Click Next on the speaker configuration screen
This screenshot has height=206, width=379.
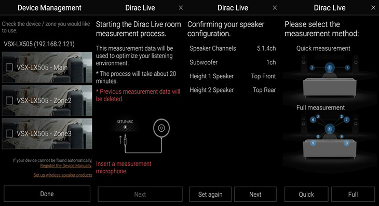255,195
